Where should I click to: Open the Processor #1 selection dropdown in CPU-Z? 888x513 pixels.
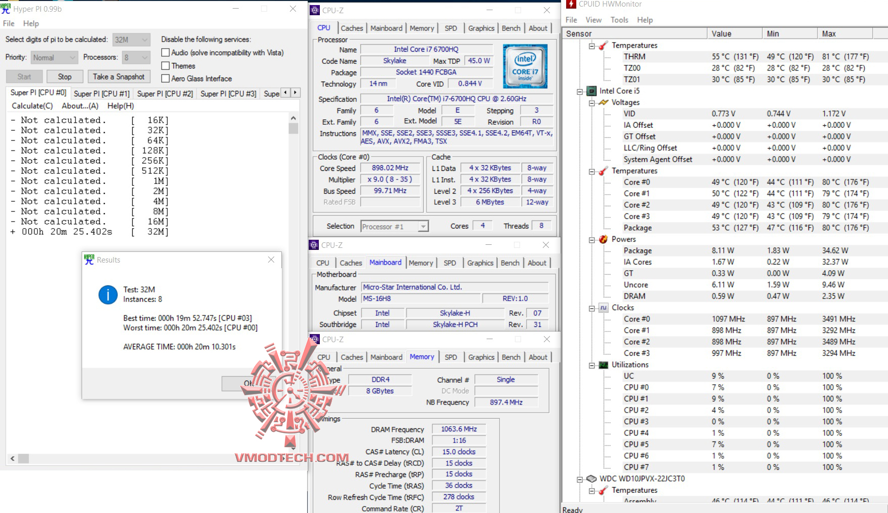pos(422,226)
